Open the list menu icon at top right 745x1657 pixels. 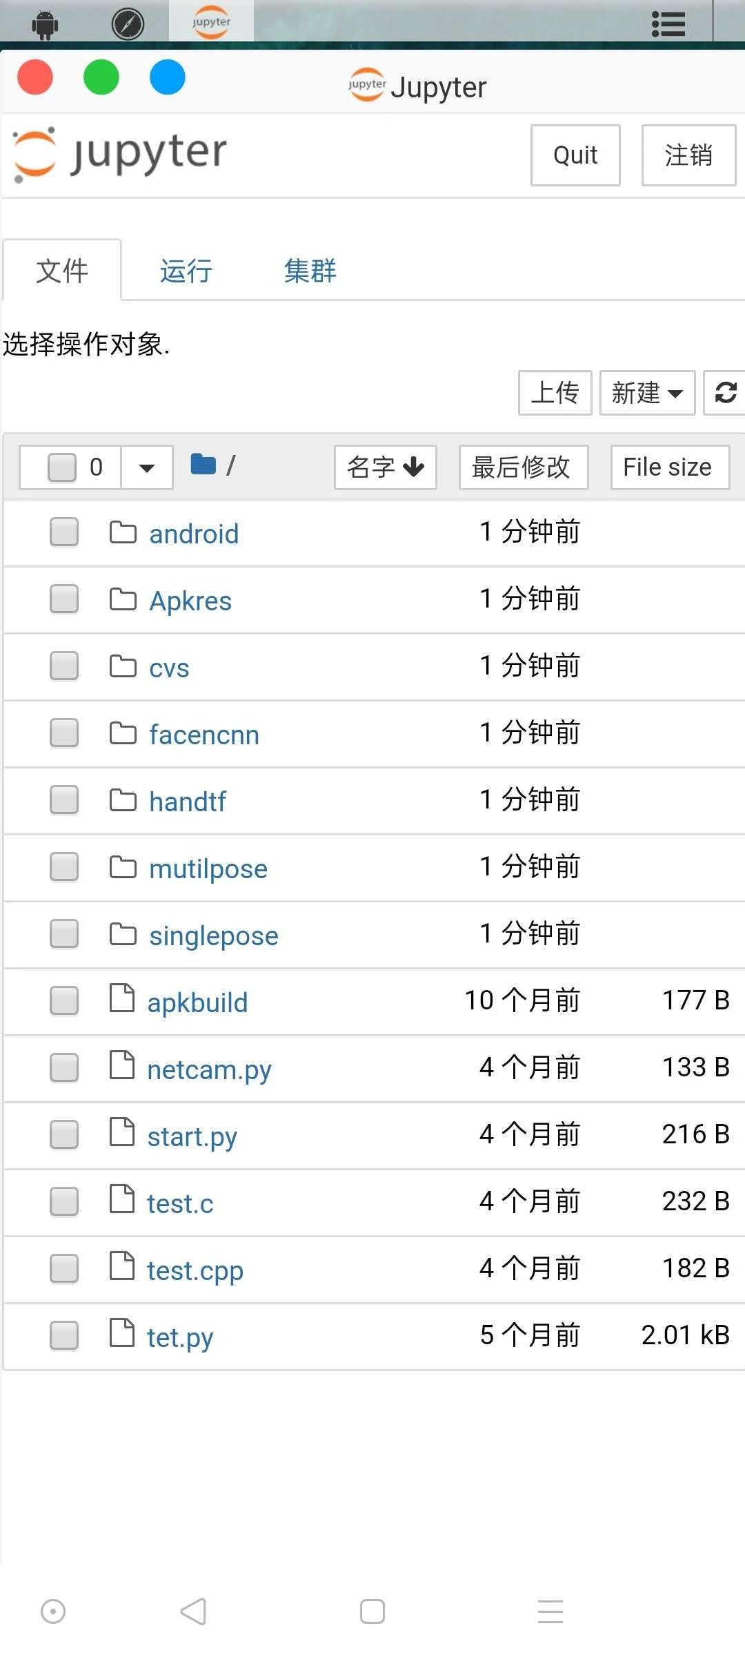[x=668, y=24]
